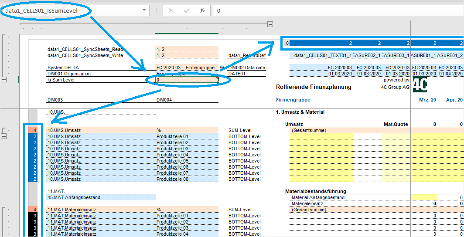Select the 'Materialbestandsführung' heading cell
Image resolution: width=464 pixels, height=237 pixels.
tap(316, 192)
